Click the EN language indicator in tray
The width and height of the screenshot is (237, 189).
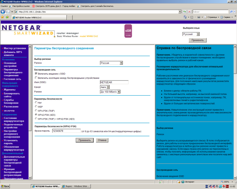(207, 186)
